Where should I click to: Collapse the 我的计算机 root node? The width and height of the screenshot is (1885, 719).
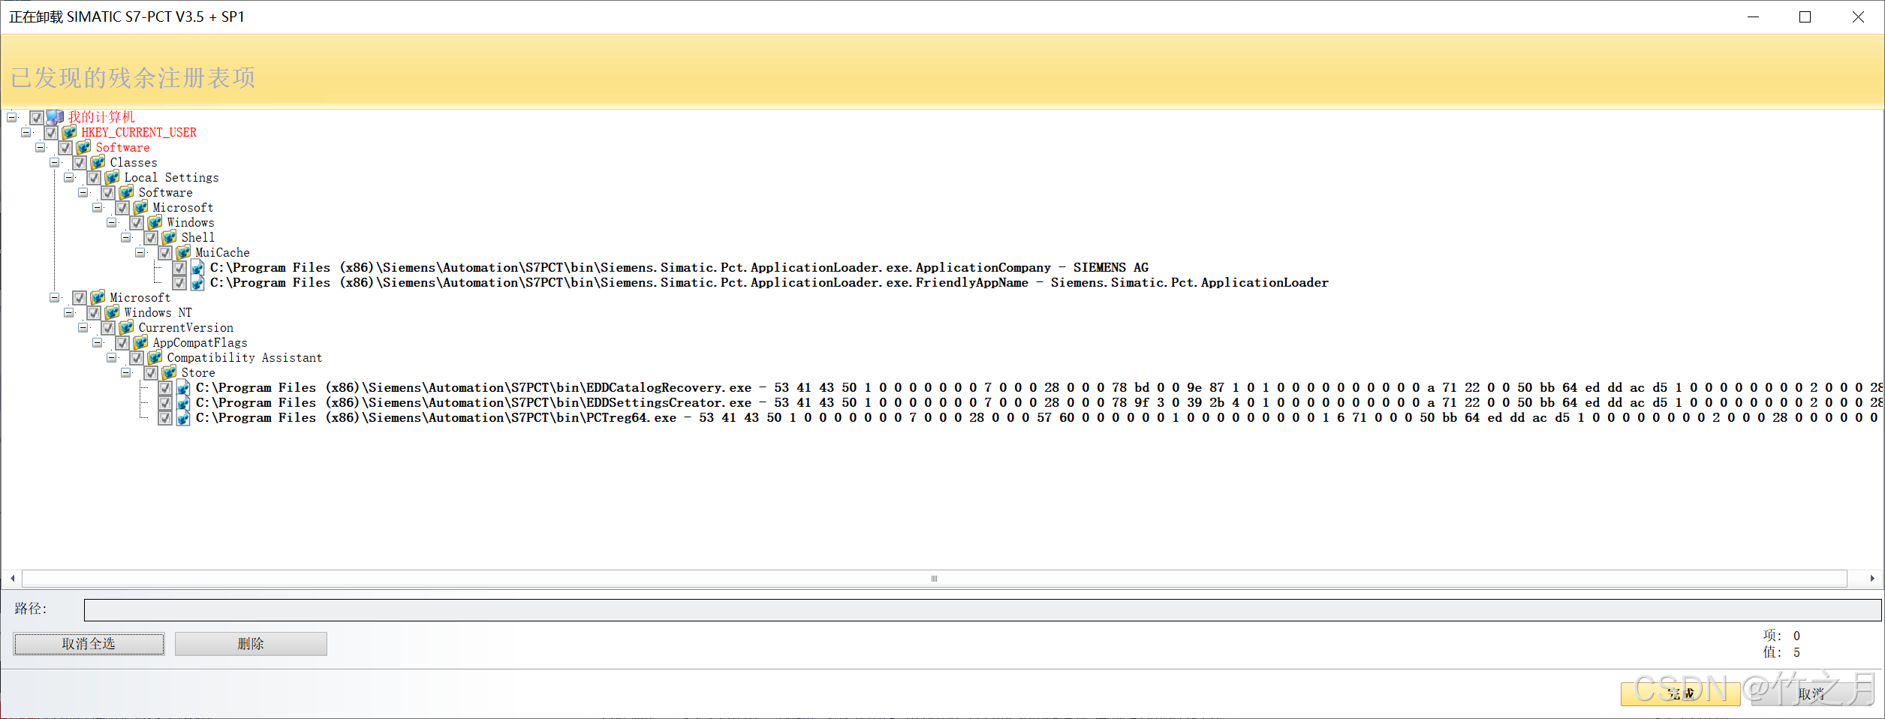click(12, 117)
